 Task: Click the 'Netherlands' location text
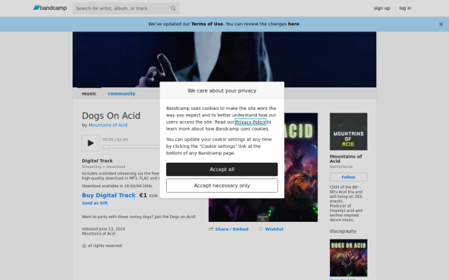(x=341, y=167)
